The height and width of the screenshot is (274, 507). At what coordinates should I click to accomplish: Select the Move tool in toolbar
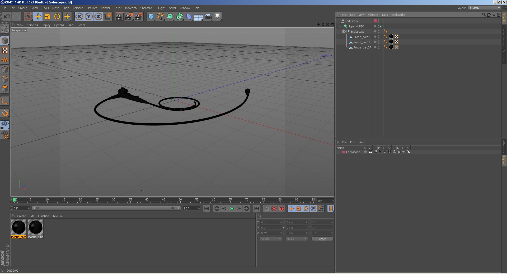(38, 17)
